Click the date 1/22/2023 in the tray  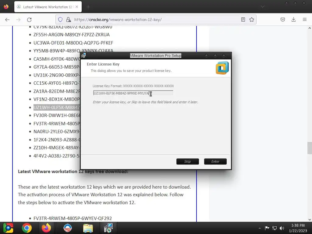pyautogui.click(x=298, y=231)
